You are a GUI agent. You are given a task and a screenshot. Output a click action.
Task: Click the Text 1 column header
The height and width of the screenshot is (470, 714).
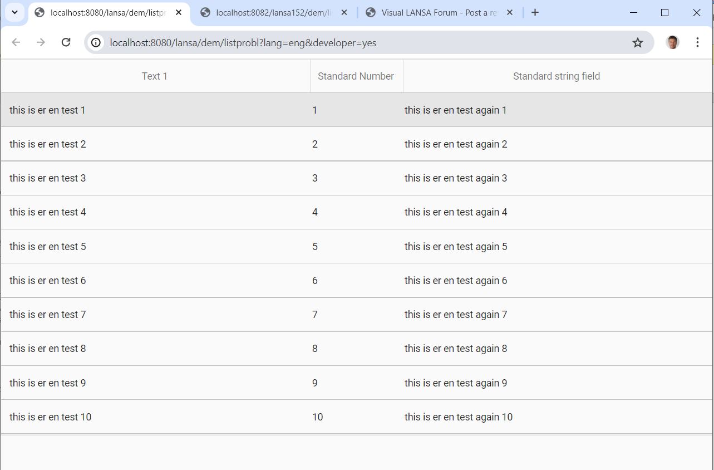pyautogui.click(x=155, y=76)
